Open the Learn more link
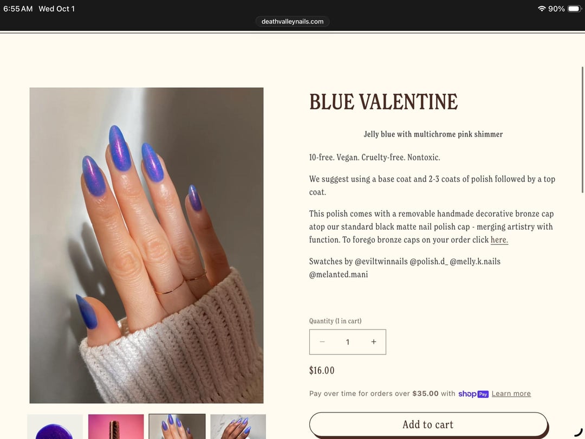Image resolution: width=585 pixels, height=439 pixels. tap(511, 393)
